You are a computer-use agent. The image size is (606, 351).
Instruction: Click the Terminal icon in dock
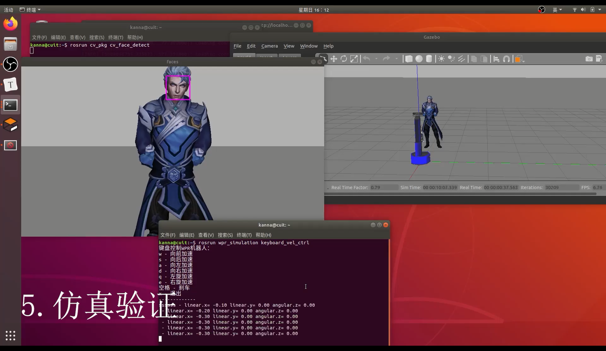click(10, 105)
